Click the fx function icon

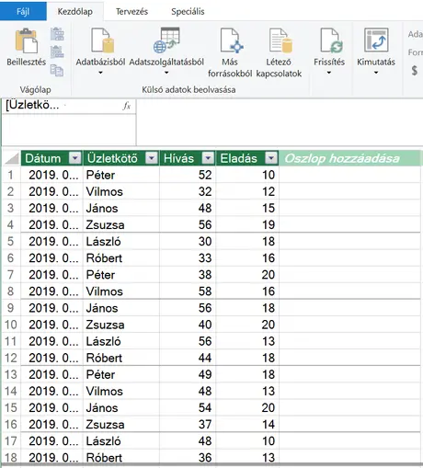pos(127,106)
